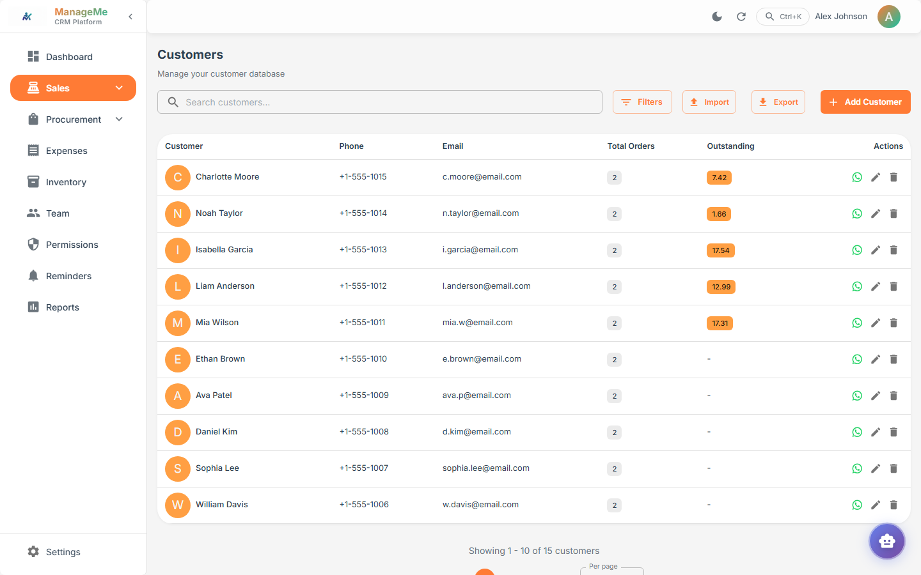Toggle dark mode with the moon icon

(717, 17)
